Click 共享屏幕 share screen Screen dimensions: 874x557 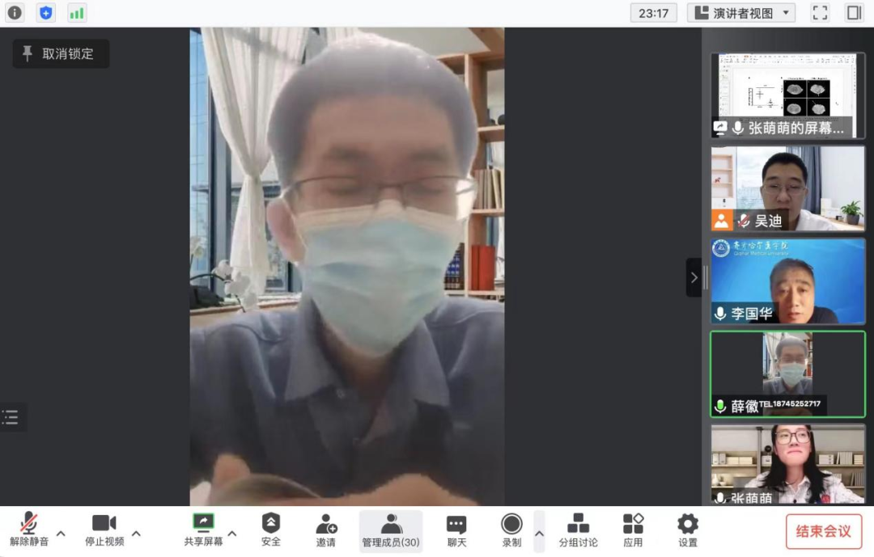[203, 530]
